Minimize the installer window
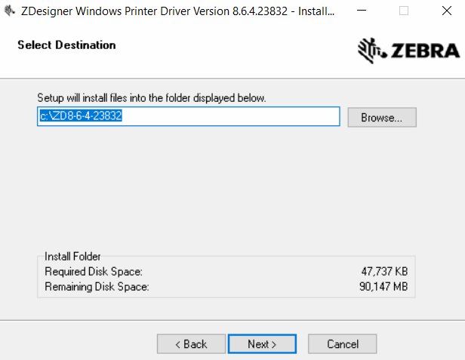This screenshot has height=360, width=465. coord(368,11)
